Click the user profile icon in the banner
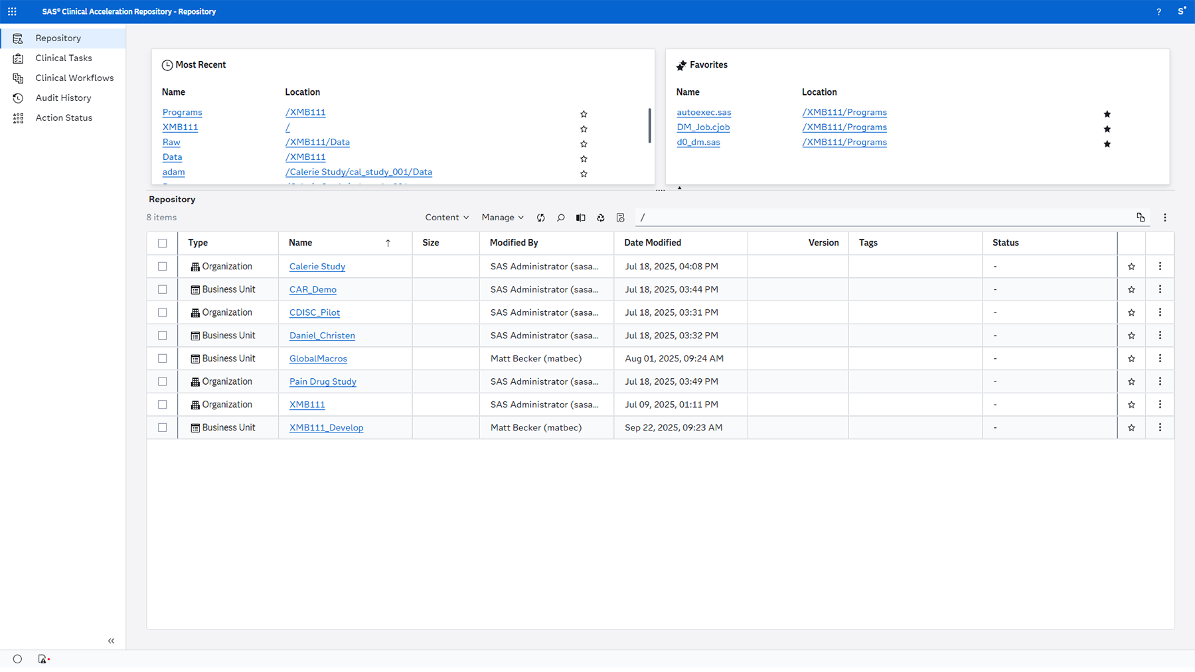Screen dimensions: 1195x672 (1181, 11)
